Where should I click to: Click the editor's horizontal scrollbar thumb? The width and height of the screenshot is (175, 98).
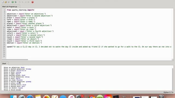point(15,60)
